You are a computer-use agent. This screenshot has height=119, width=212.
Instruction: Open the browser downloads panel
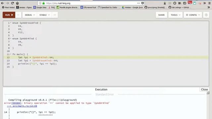pyautogui.click(x=165, y=3)
